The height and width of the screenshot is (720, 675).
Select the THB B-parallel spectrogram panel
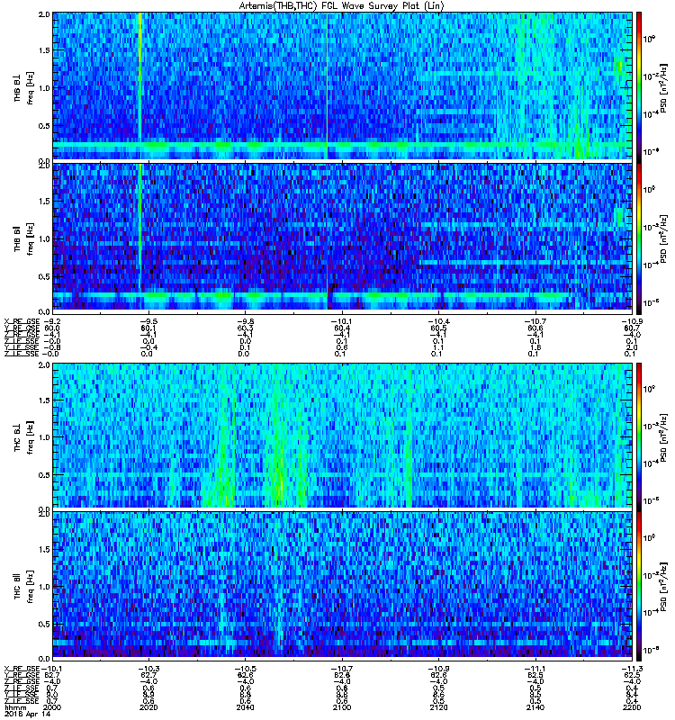click(x=343, y=237)
